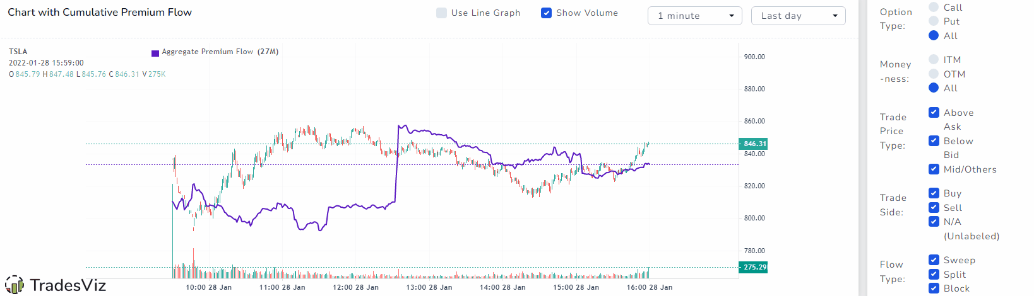Open the Last day range dropdown
1034x296 pixels.
pyautogui.click(x=799, y=16)
